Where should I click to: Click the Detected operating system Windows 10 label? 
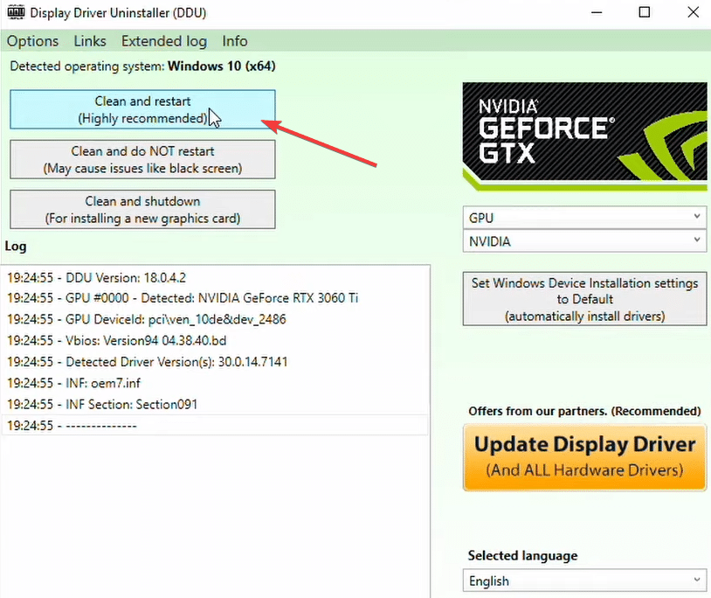coord(142,66)
